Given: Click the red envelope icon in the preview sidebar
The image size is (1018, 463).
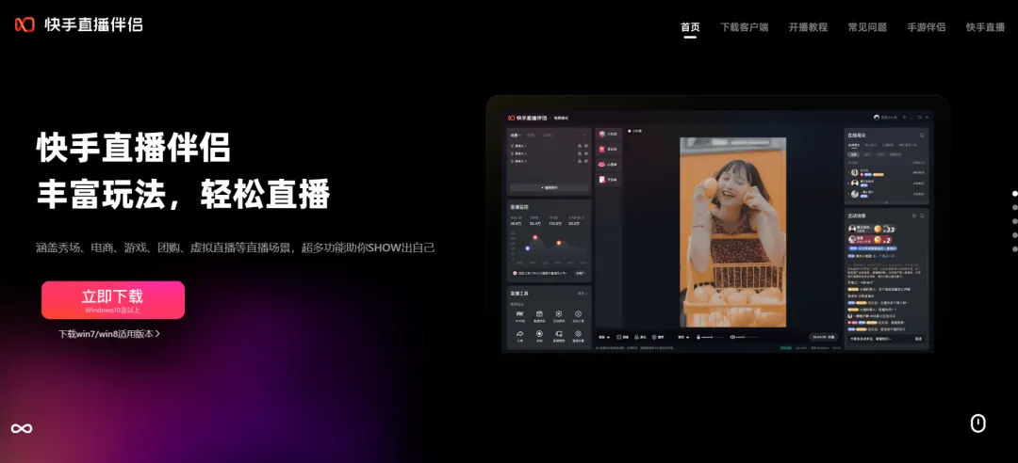Looking at the screenshot, I should [602, 149].
